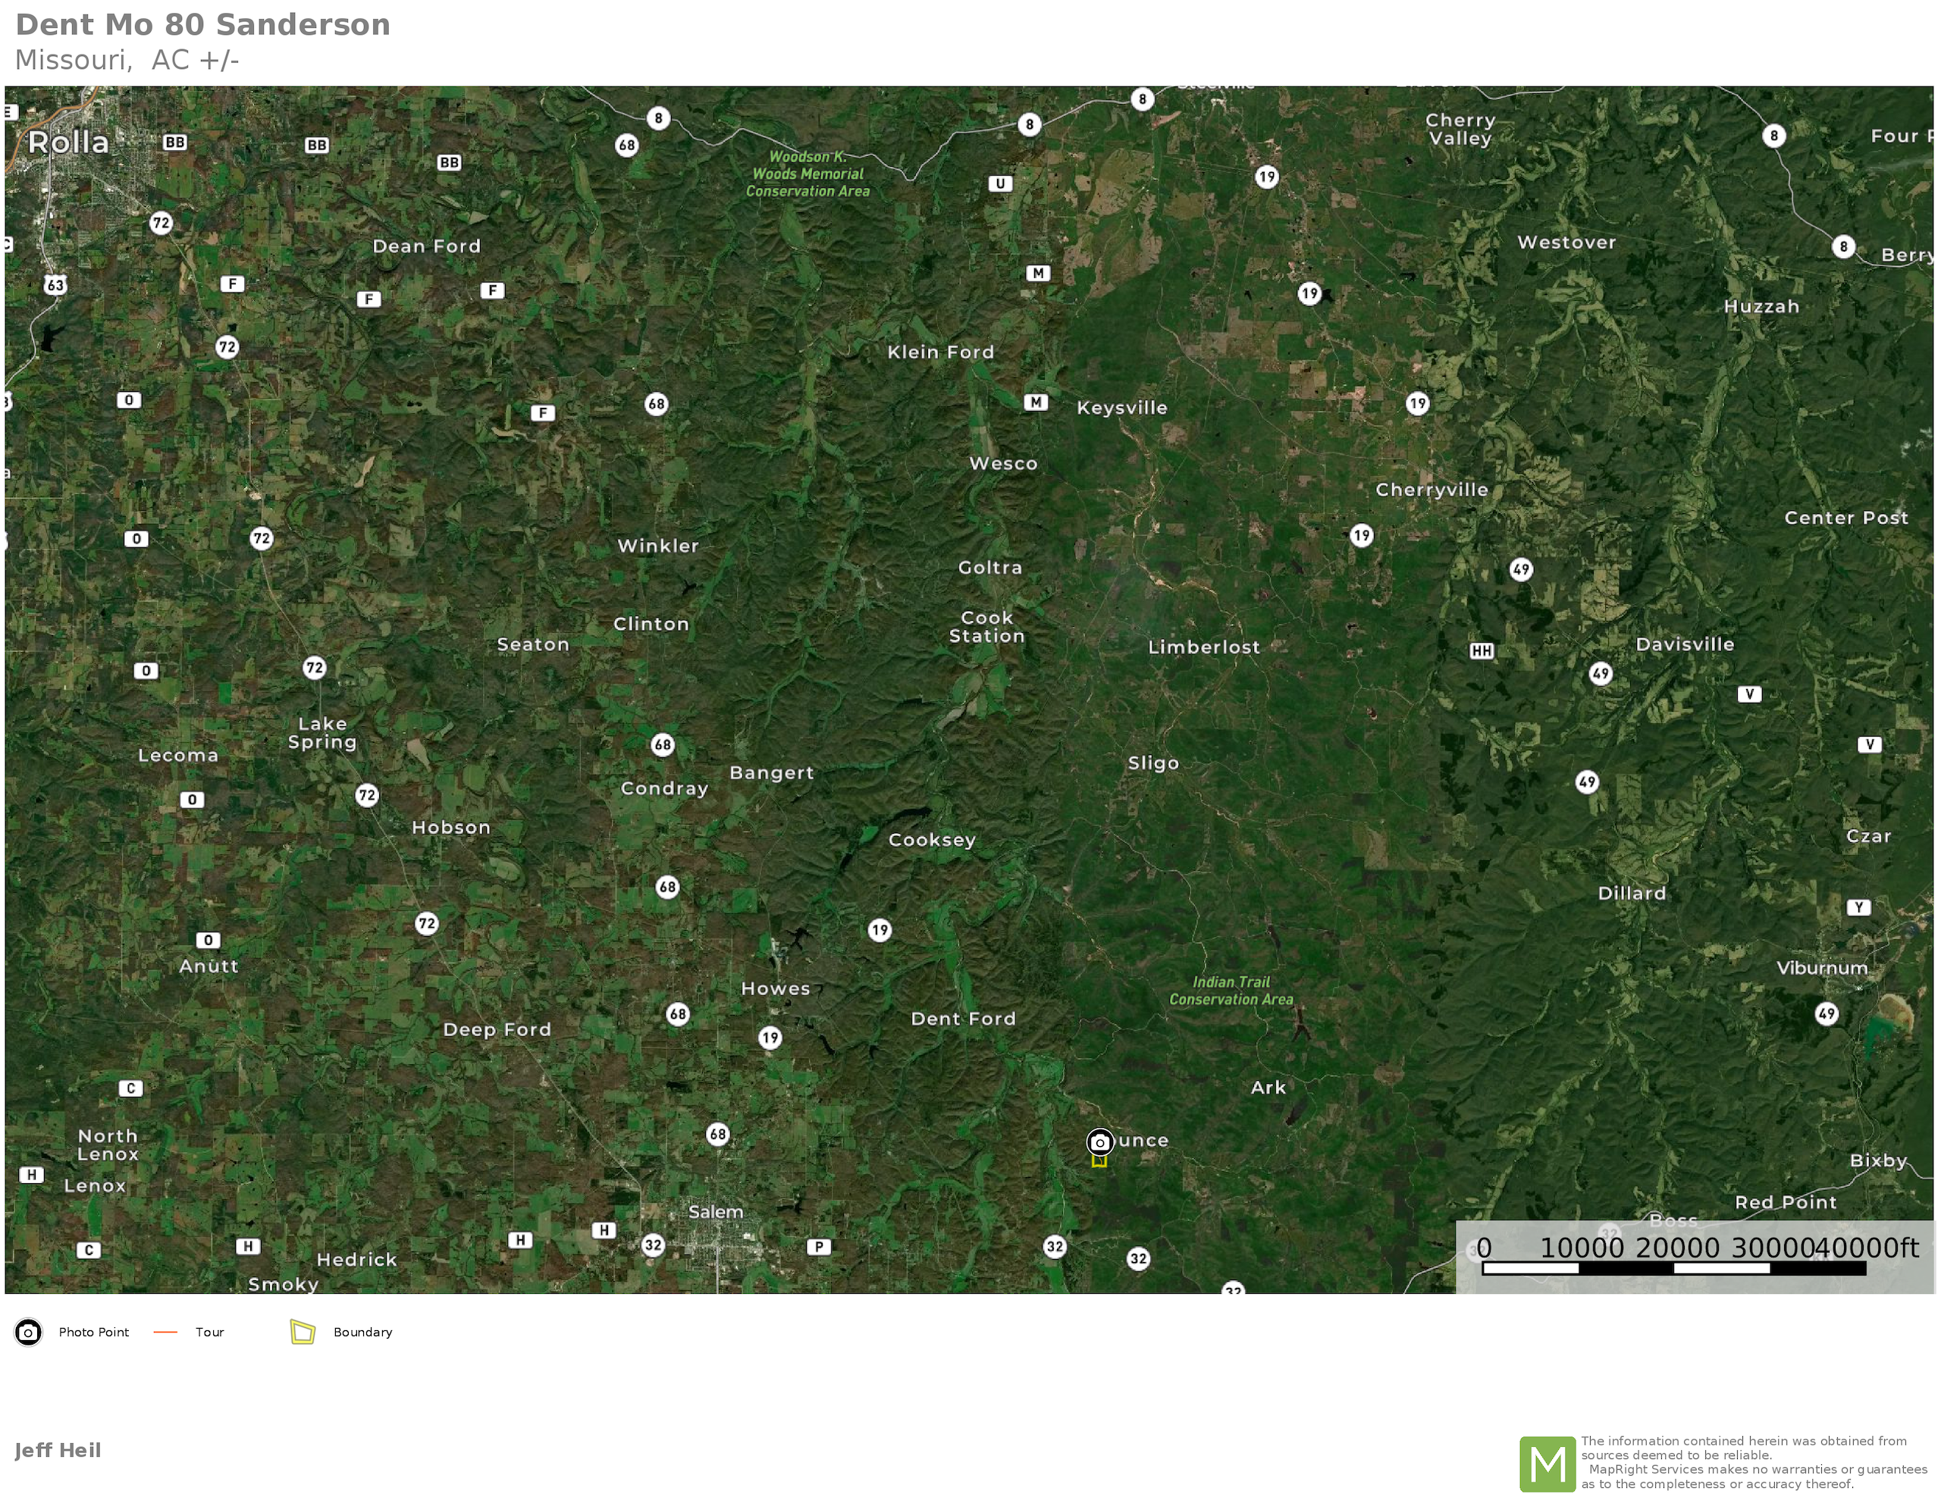Click the yellow Boundary legend polygon icon
1941x1500 pixels.
point(303,1332)
